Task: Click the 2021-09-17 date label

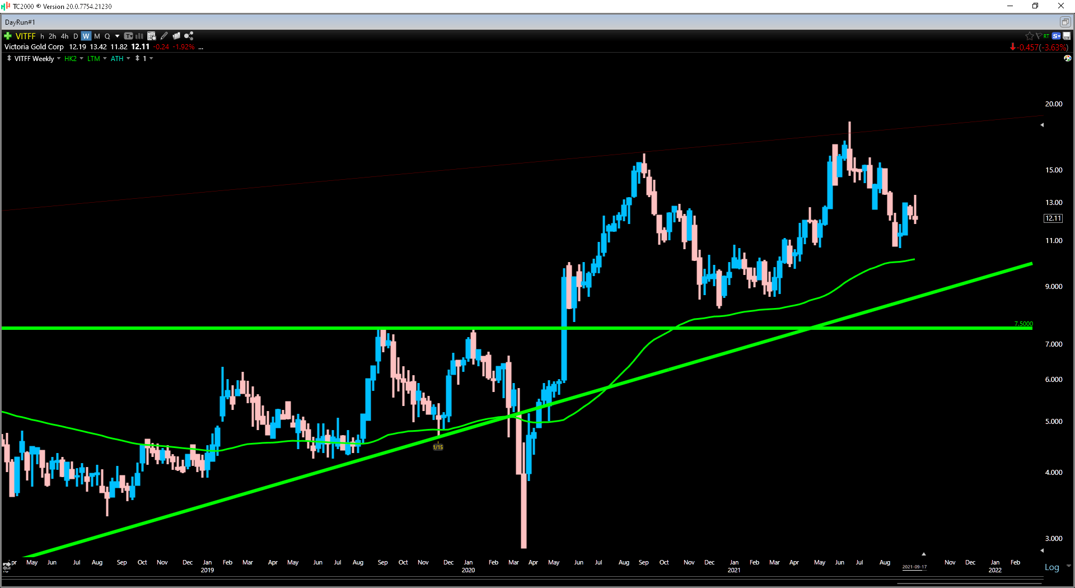Action: pos(914,567)
